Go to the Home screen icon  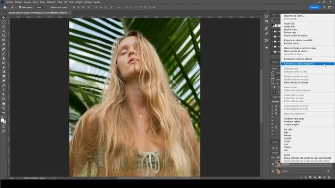pos(5,7)
